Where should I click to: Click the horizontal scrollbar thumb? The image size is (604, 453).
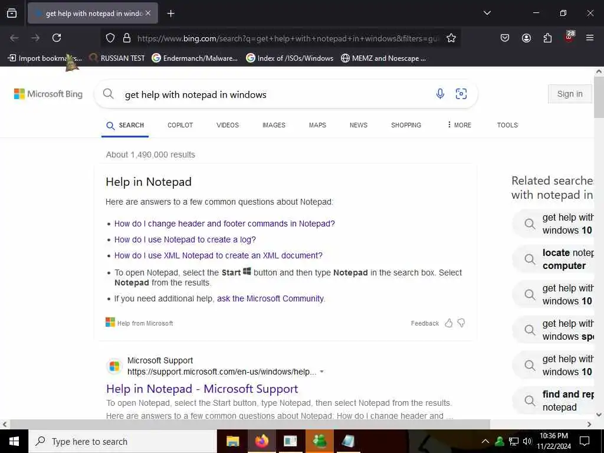[x=250, y=424]
